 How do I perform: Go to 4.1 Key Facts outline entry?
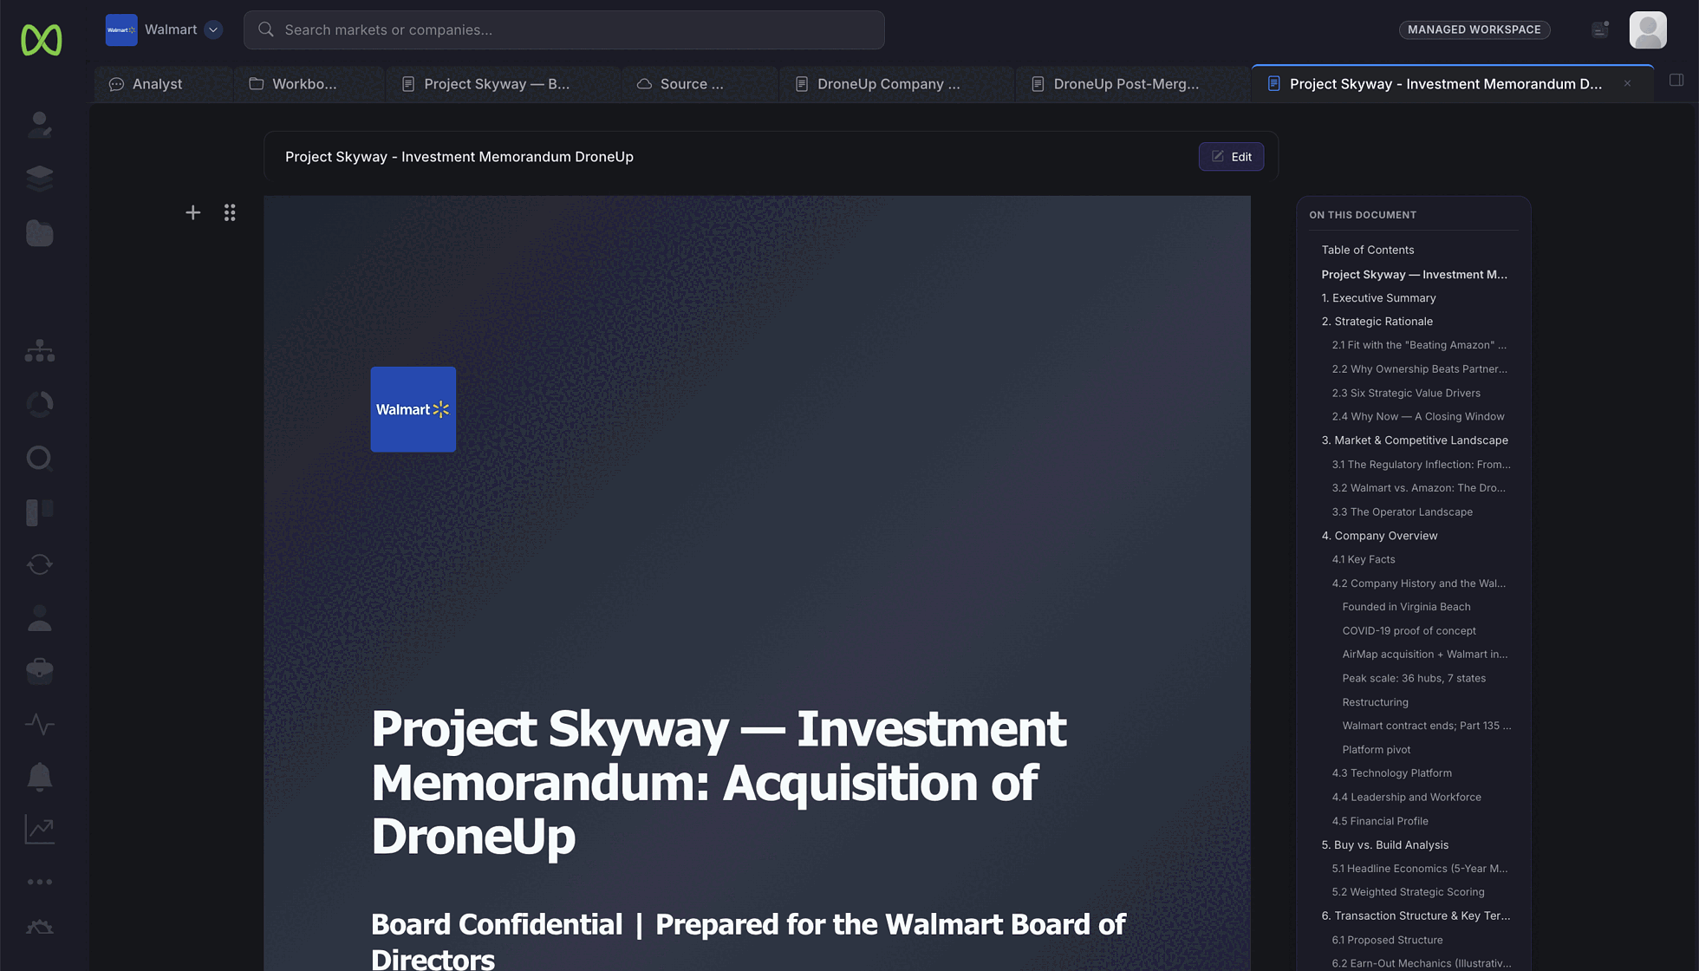1364,559
